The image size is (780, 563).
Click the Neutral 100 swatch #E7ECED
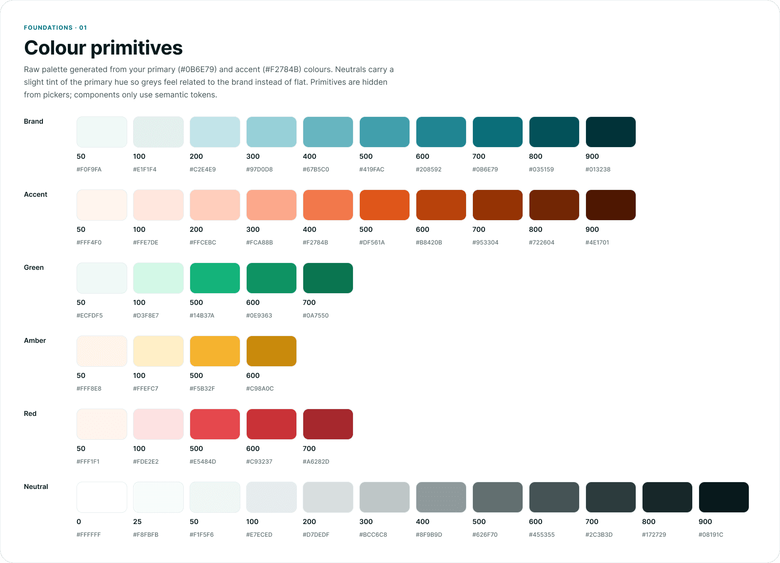272,497
